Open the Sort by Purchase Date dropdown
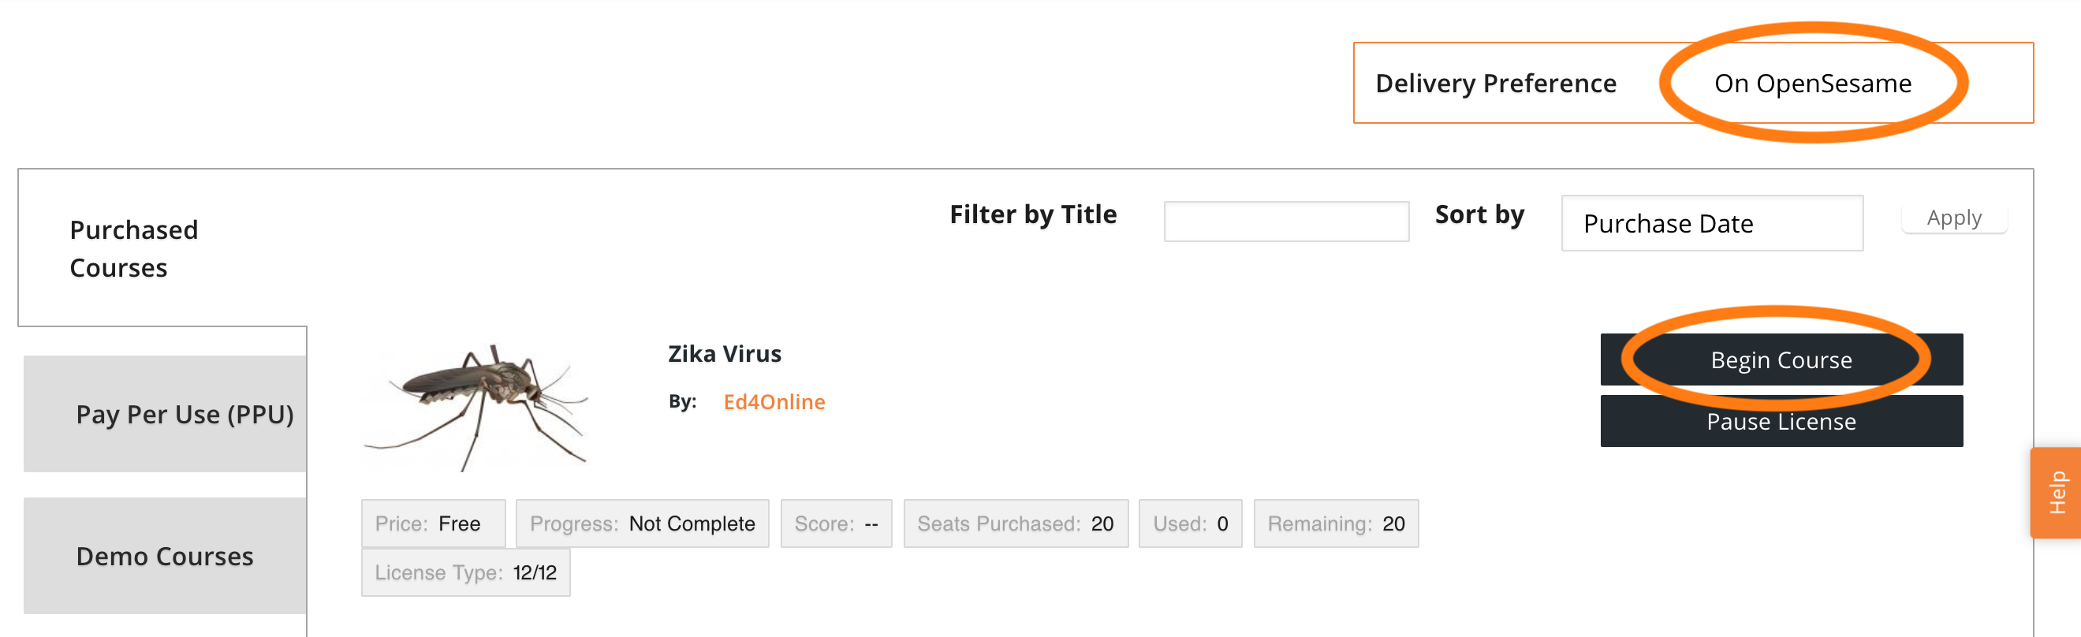 coord(1712,223)
